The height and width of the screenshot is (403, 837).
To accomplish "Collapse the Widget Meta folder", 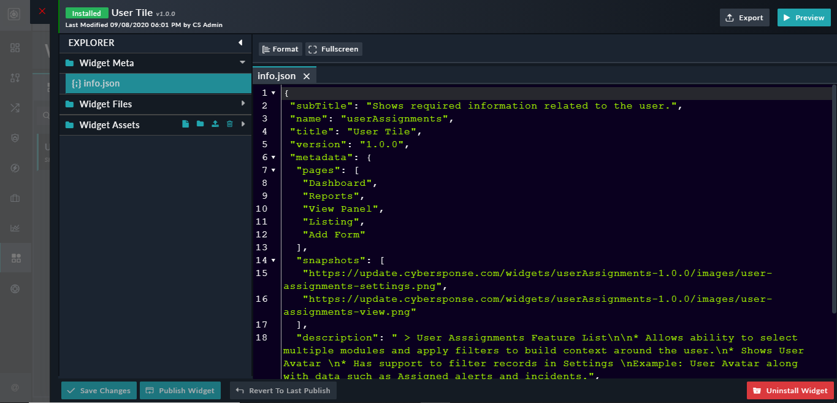I will pyautogui.click(x=243, y=63).
